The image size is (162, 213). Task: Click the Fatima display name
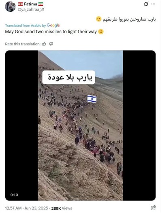click(x=31, y=4)
